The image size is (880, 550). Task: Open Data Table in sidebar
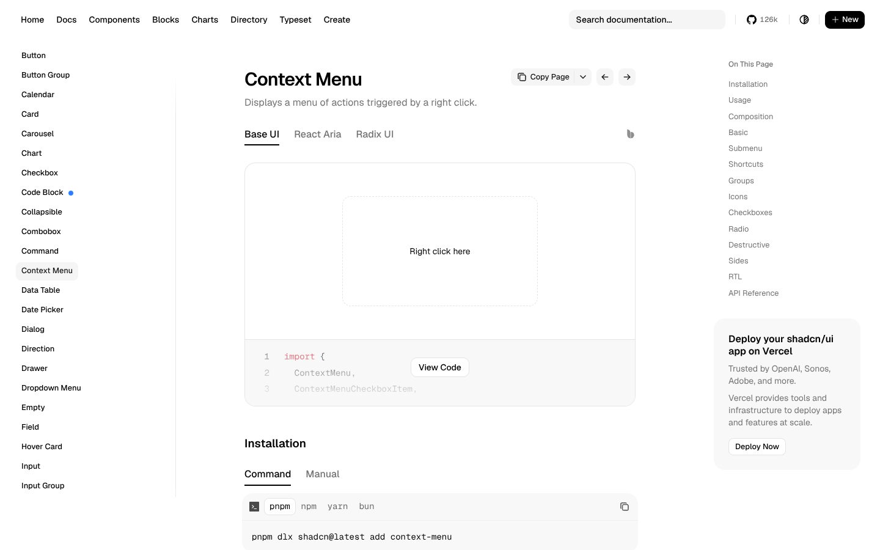[x=41, y=290]
